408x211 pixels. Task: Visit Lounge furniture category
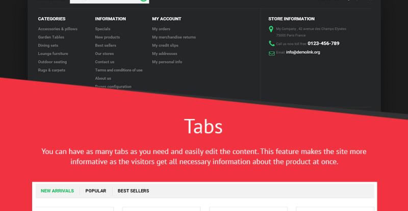tap(53, 53)
